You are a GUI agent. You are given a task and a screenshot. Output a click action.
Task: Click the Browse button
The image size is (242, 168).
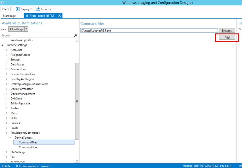227,30
